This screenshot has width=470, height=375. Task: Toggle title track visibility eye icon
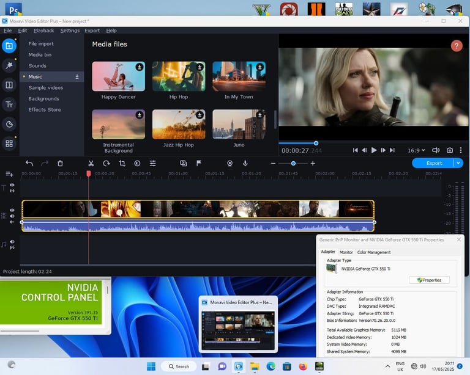(12, 185)
